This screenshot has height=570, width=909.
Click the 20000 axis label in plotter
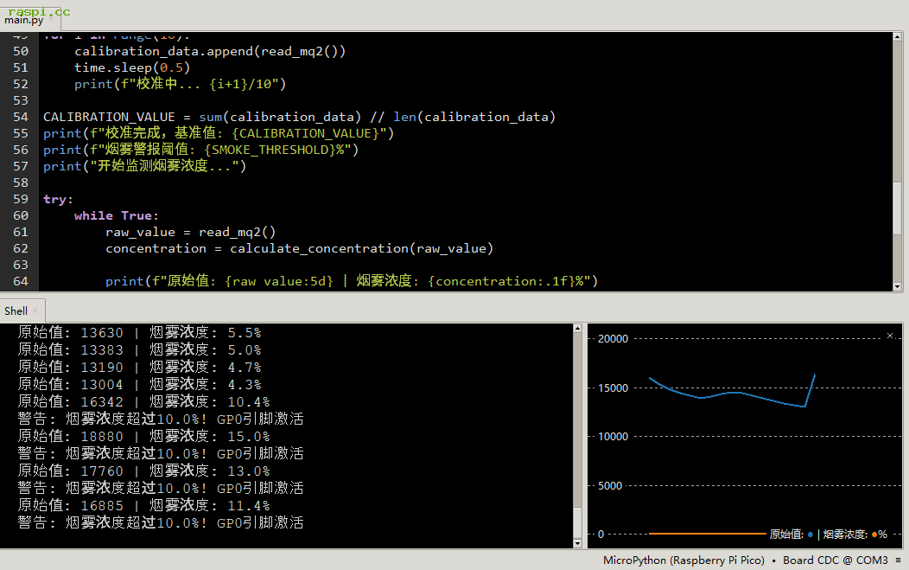[613, 339]
